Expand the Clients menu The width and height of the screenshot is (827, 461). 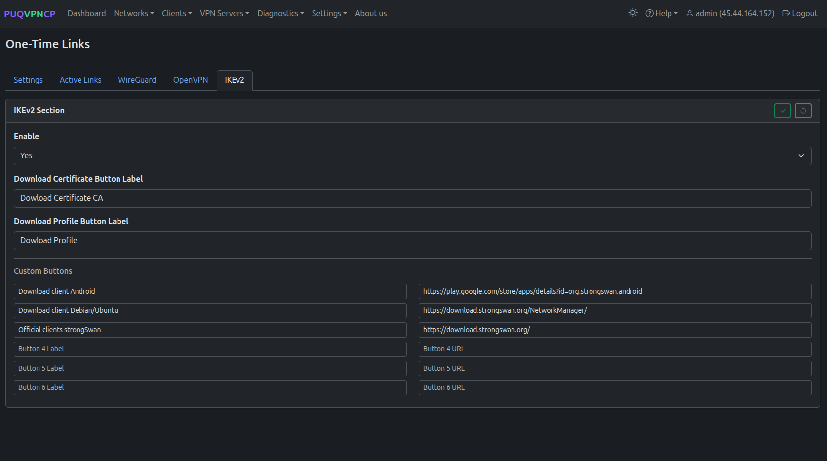(177, 13)
